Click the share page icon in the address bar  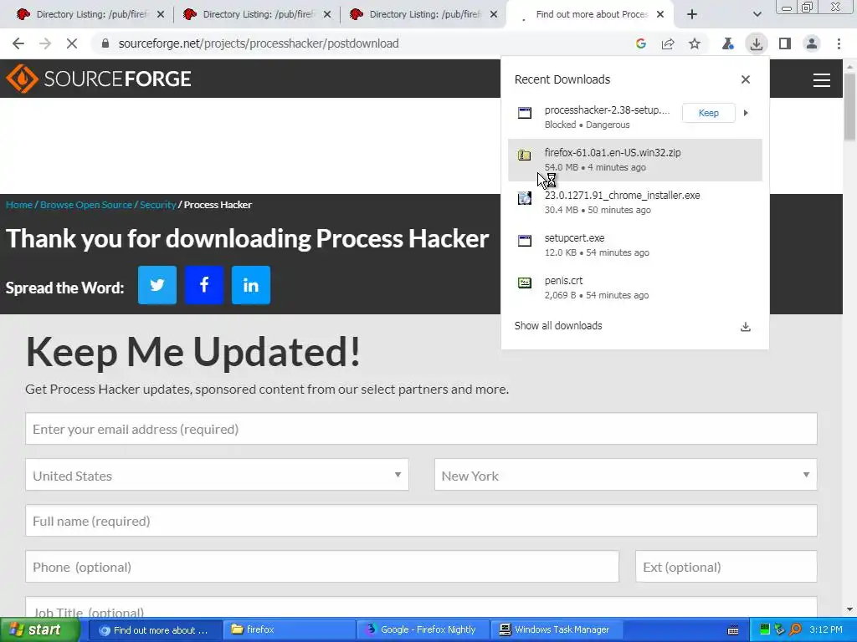tap(668, 43)
